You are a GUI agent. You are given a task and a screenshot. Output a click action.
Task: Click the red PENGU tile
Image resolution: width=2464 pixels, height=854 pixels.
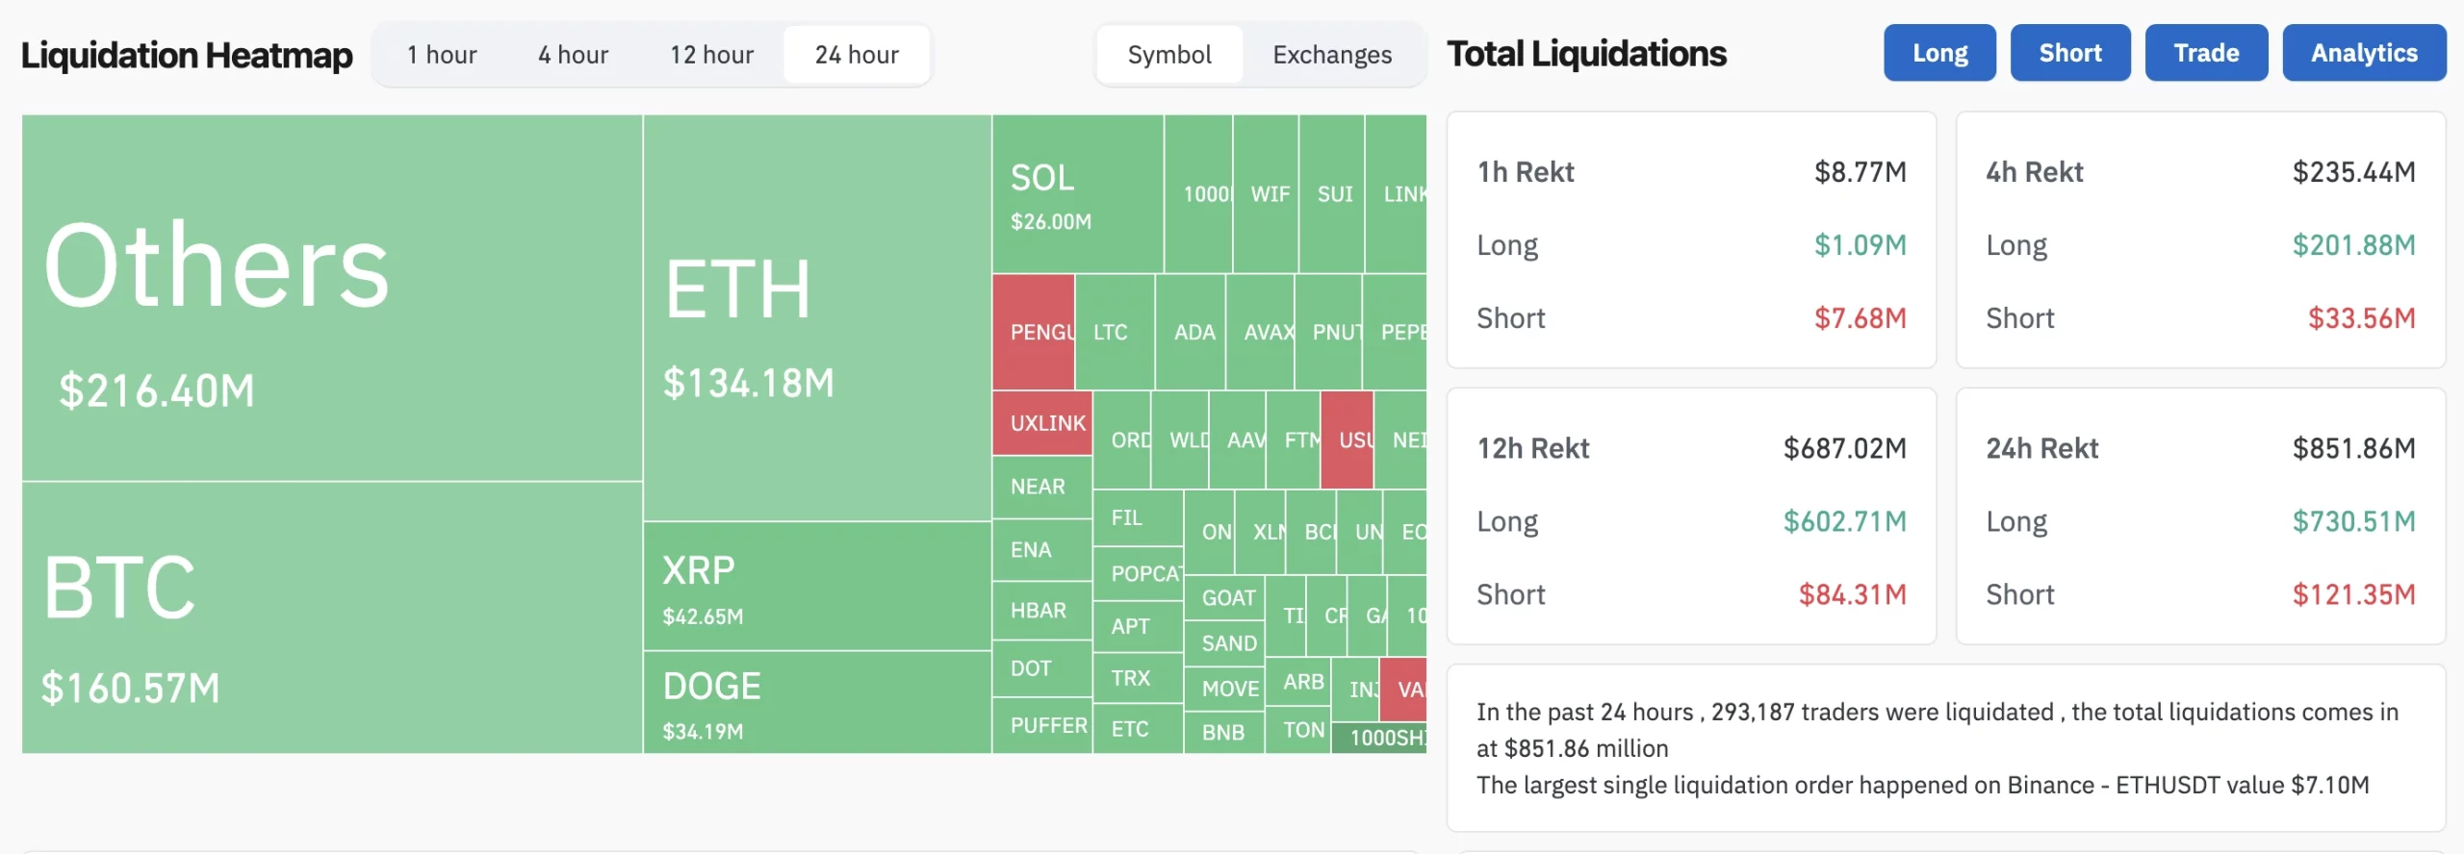click(x=1034, y=332)
